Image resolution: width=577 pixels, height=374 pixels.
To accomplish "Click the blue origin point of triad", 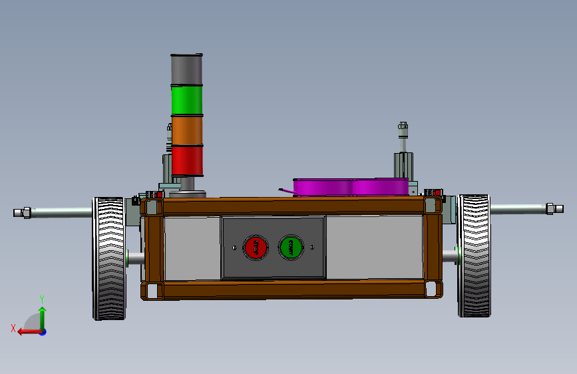I will point(43,332).
